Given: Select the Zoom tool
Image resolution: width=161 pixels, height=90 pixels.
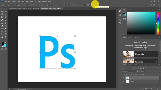Looking at the screenshot, I should pyautogui.click(x=6, y=37).
